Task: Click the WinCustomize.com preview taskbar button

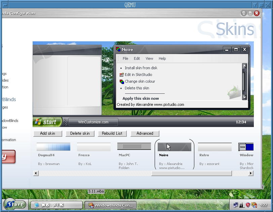Action: [x=93, y=122]
